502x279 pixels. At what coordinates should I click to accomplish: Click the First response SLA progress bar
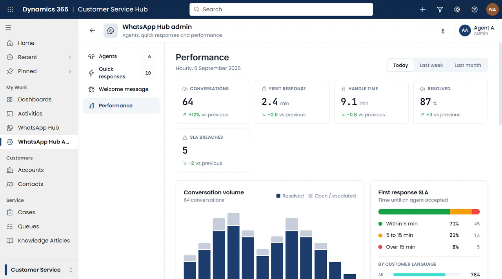[429, 212]
